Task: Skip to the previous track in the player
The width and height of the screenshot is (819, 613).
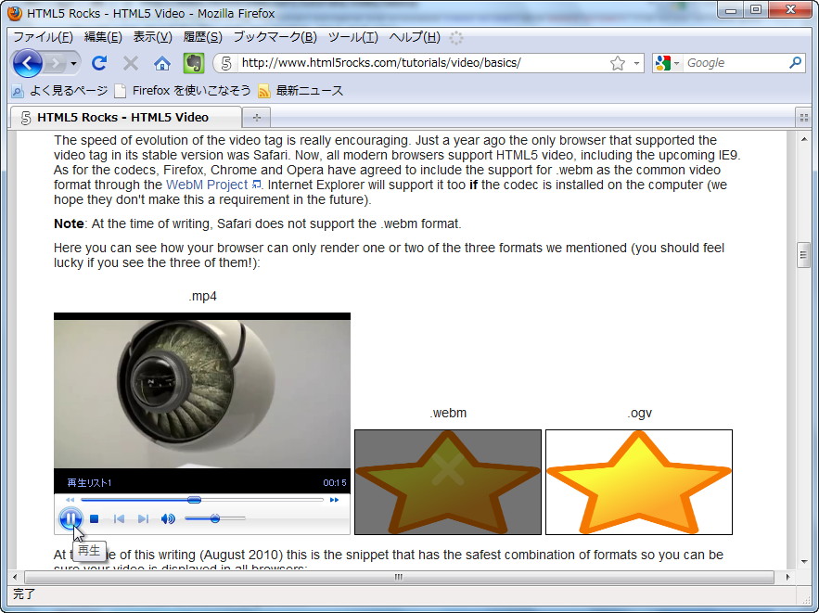Action: [121, 518]
